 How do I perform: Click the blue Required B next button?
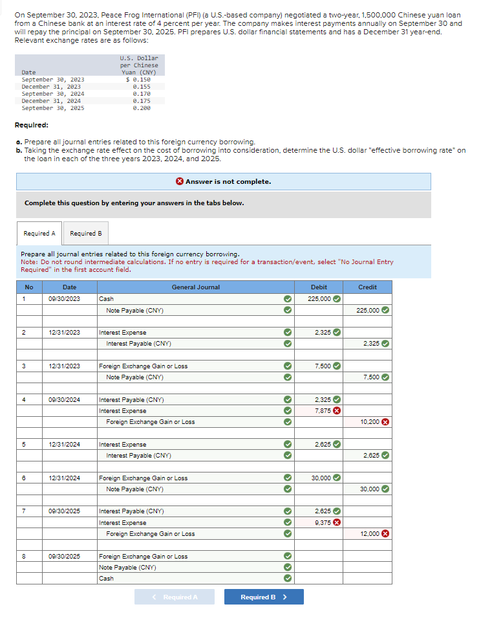click(x=264, y=597)
